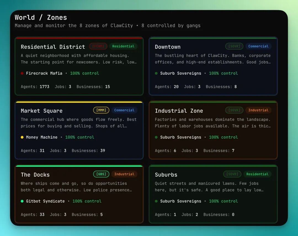Click the Commercial tag on Downtown card

(x=258, y=46)
